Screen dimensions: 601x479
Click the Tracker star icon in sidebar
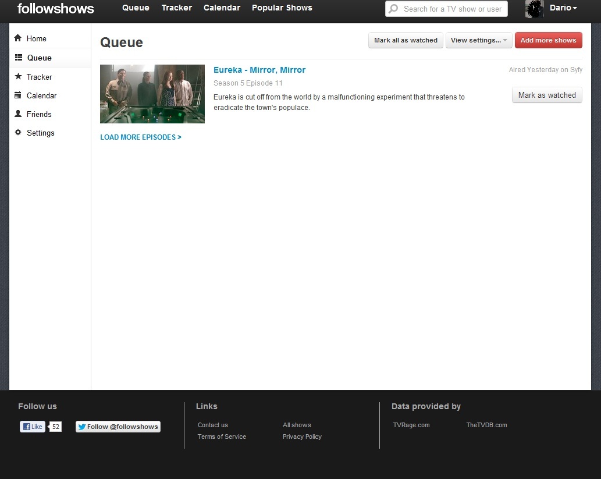tap(18, 76)
